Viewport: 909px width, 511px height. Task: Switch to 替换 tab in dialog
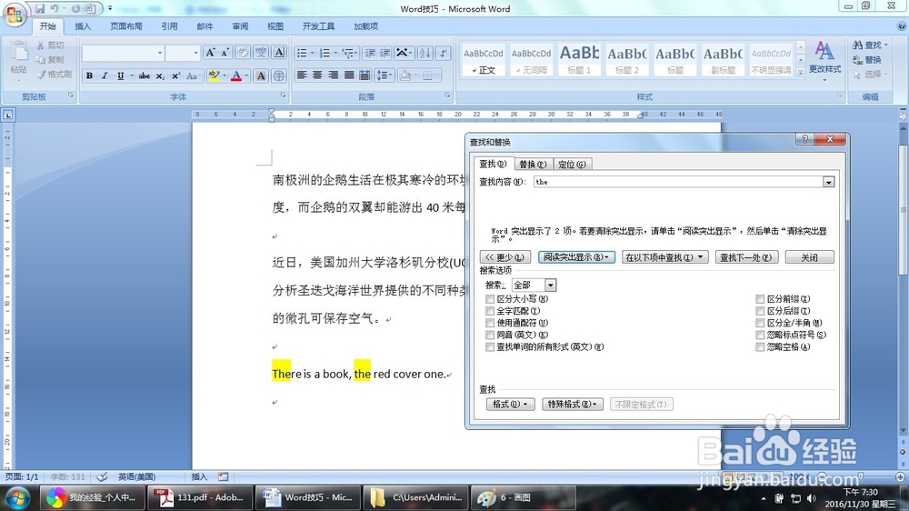tap(532, 165)
